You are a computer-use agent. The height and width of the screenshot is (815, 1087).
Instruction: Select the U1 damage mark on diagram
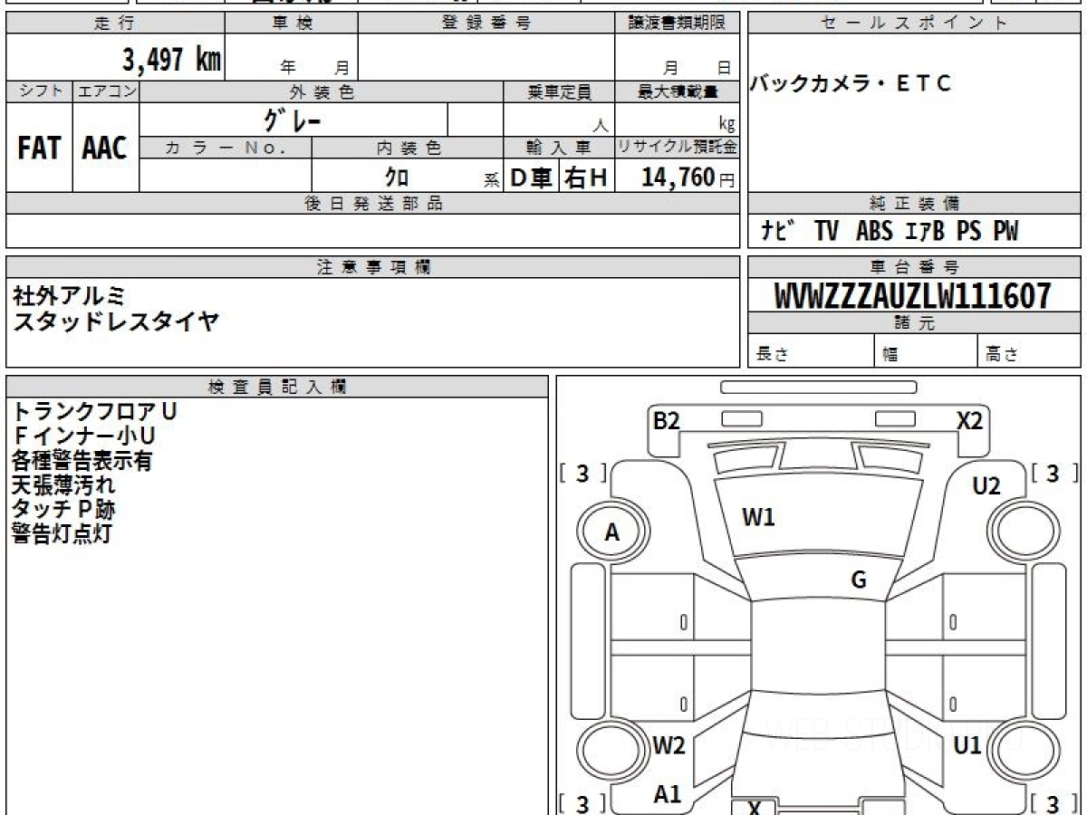point(968,746)
